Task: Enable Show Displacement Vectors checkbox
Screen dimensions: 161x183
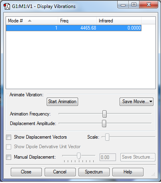Action: tap(9, 137)
